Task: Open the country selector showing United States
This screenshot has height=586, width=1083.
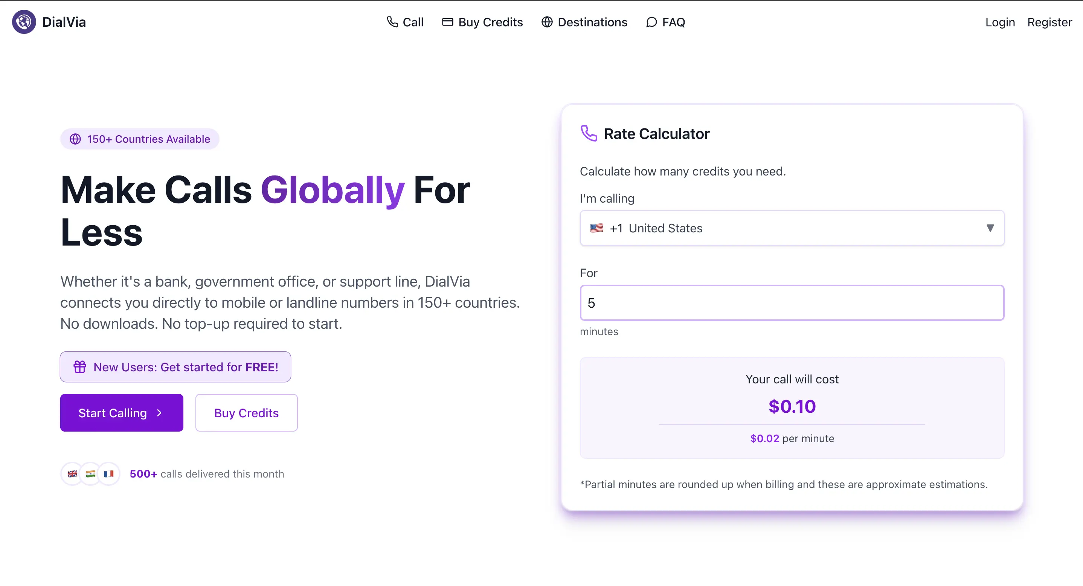Action: (791, 228)
